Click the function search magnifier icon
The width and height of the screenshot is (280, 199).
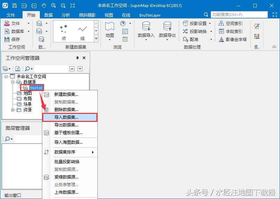click(206, 15)
